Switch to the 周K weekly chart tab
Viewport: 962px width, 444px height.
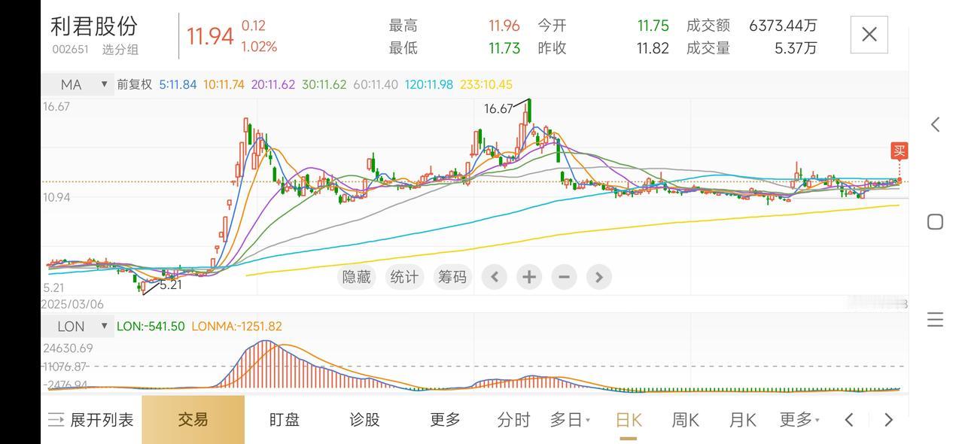[x=683, y=419]
